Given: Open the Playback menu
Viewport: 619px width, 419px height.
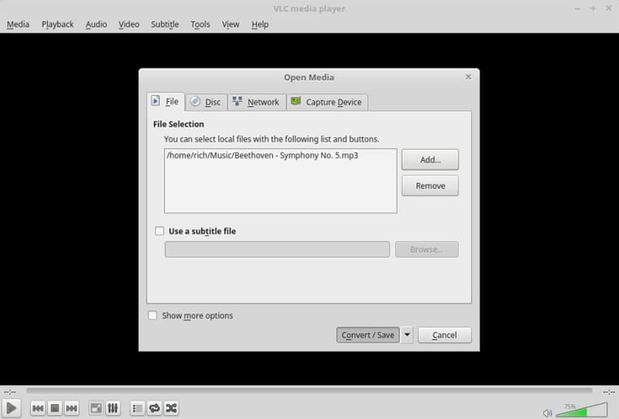Looking at the screenshot, I should click(58, 24).
